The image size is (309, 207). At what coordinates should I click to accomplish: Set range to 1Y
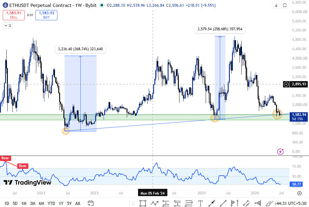click(x=61, y=203)
